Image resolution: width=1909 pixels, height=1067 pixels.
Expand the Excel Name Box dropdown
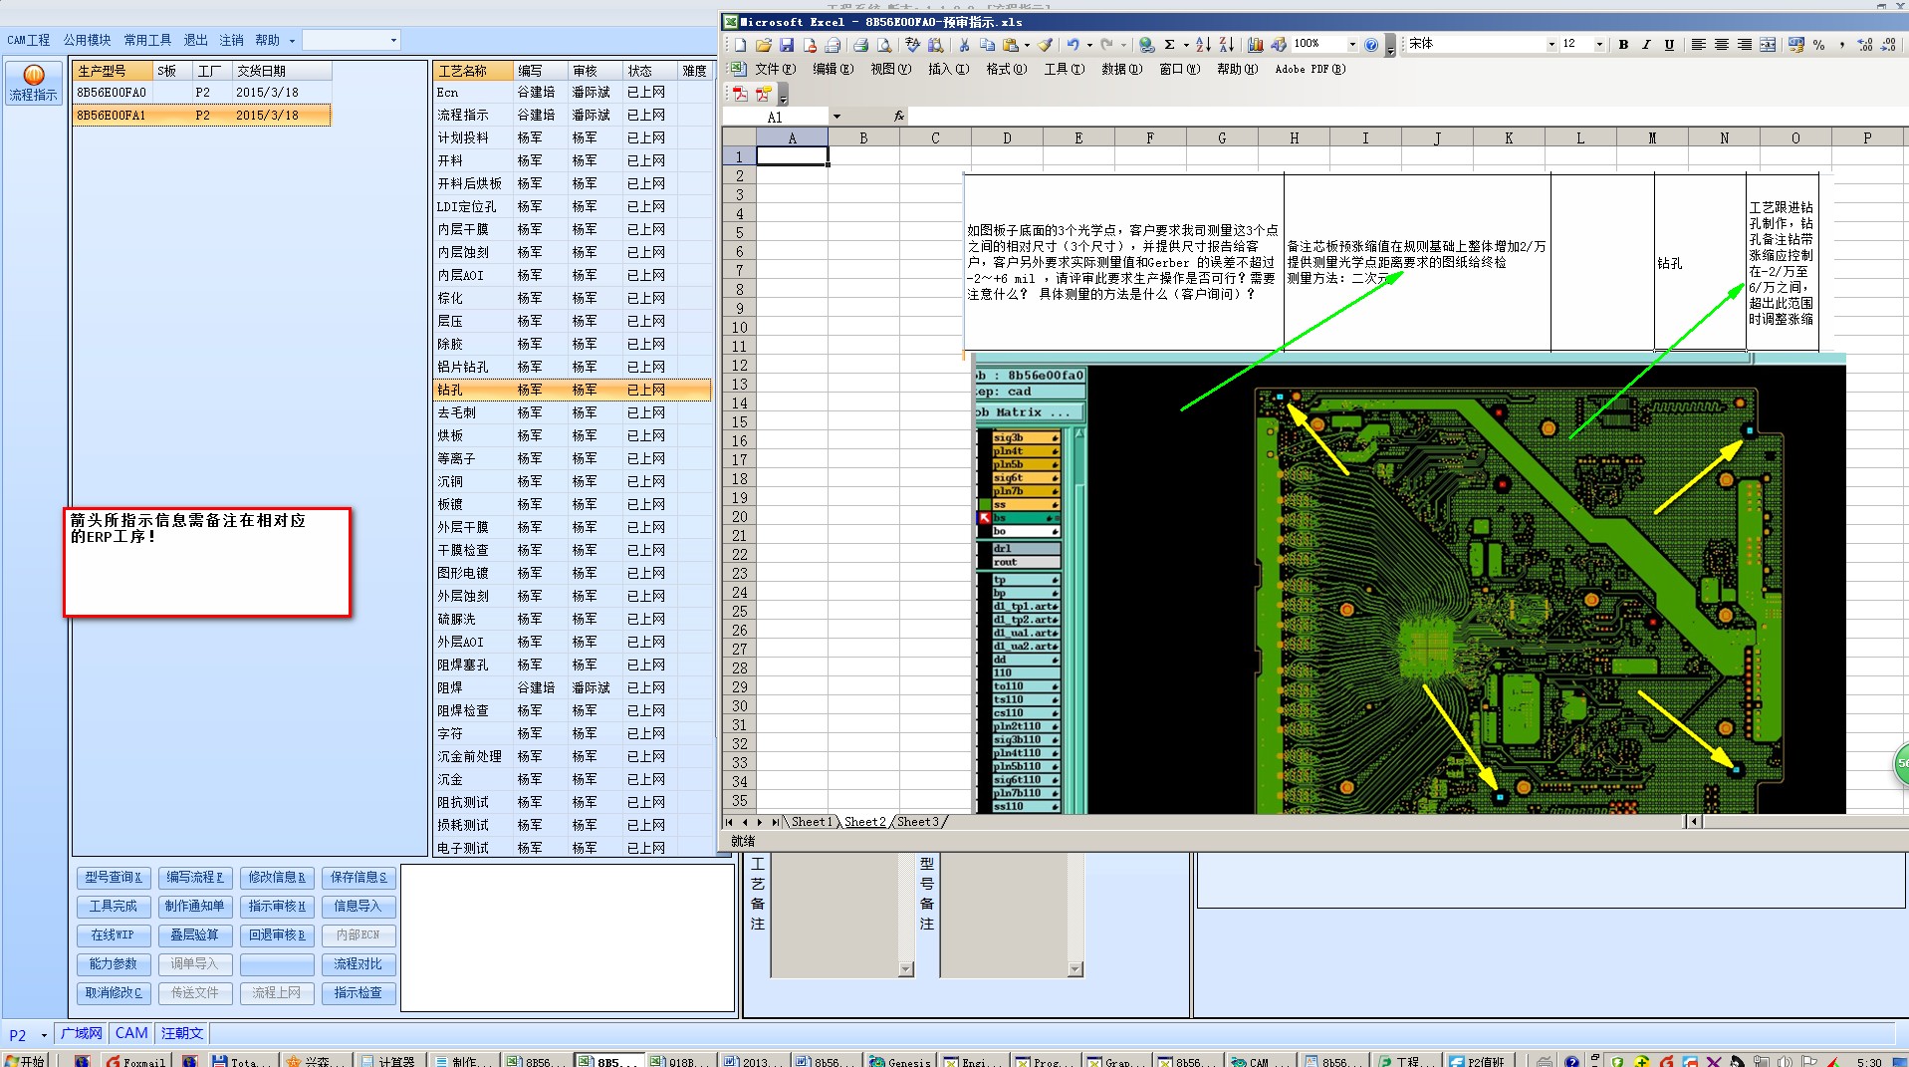pyautogui.click(x=836, y=117)
